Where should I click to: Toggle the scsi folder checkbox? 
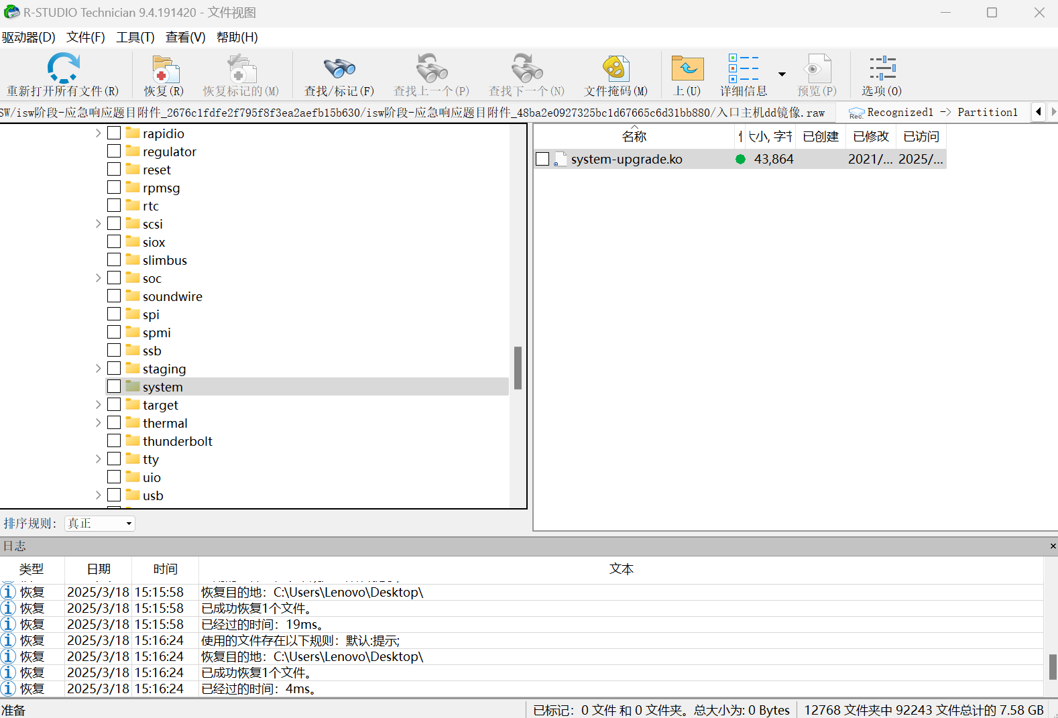(114, 223)
